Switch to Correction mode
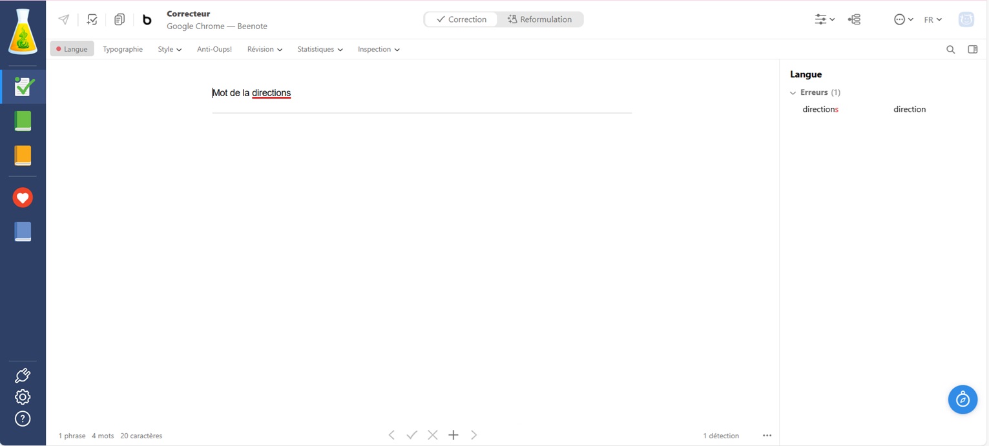Screen dimensions: 989x446 point(461,19)
